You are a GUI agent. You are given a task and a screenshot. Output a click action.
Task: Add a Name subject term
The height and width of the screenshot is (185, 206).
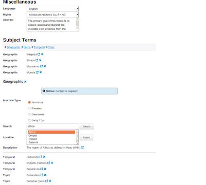[x=26, y=47]
